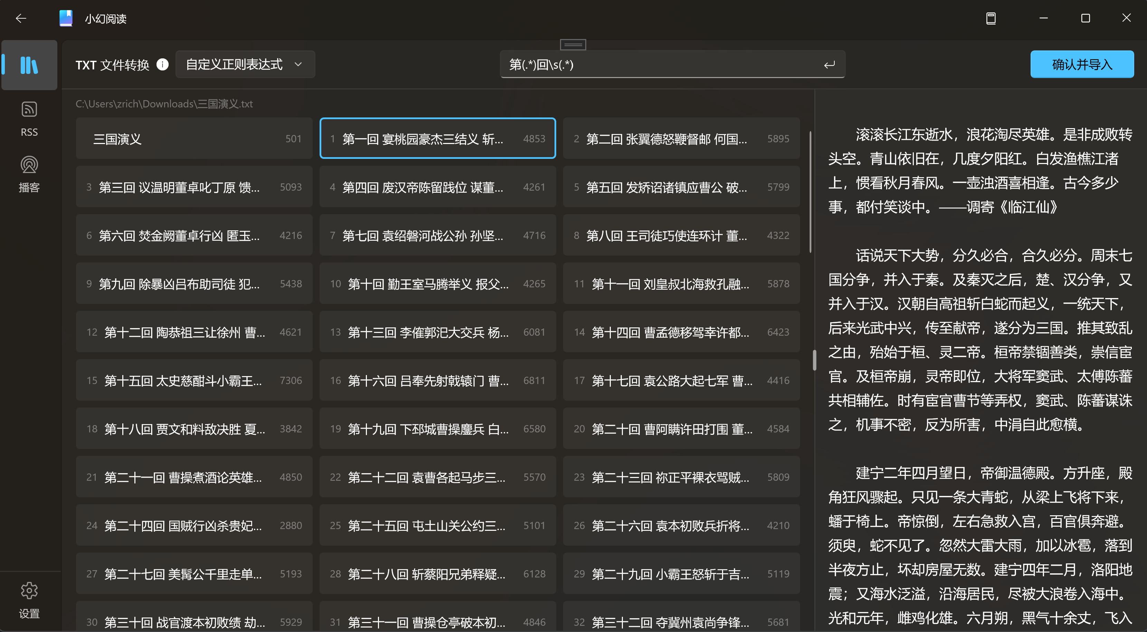
Task: Select the 三国演义 title chapter card
Action: pyautogui.click(x=194, y=138)
